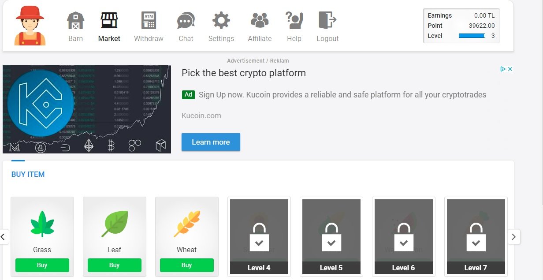The width and height of the screenshot is (543, 280).
Task: Buy the Grass item
Action: [42, 265]
